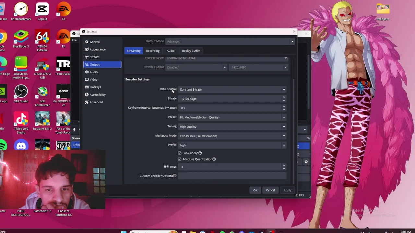The height and width of the screenshot is (233, 415).
Task: Click the Apply button
Action: click(287, 190)
